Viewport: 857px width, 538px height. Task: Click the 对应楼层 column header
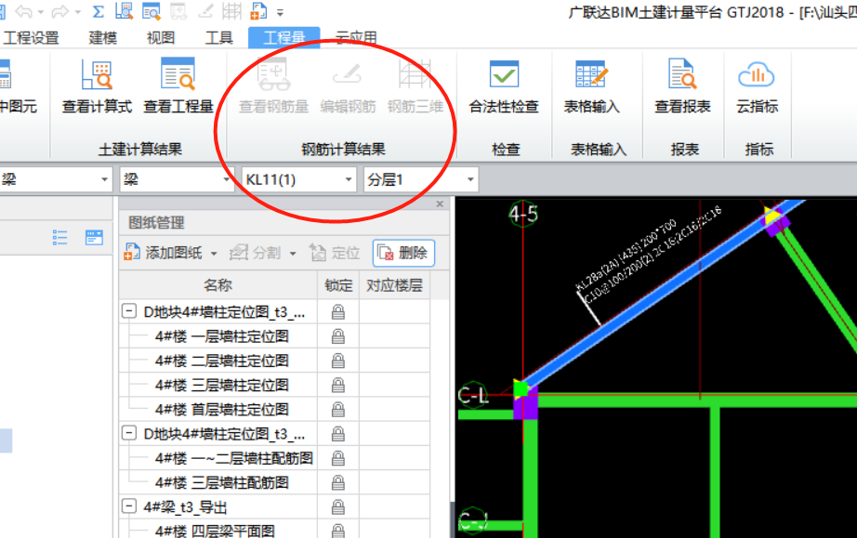click(x=394, y=285)
